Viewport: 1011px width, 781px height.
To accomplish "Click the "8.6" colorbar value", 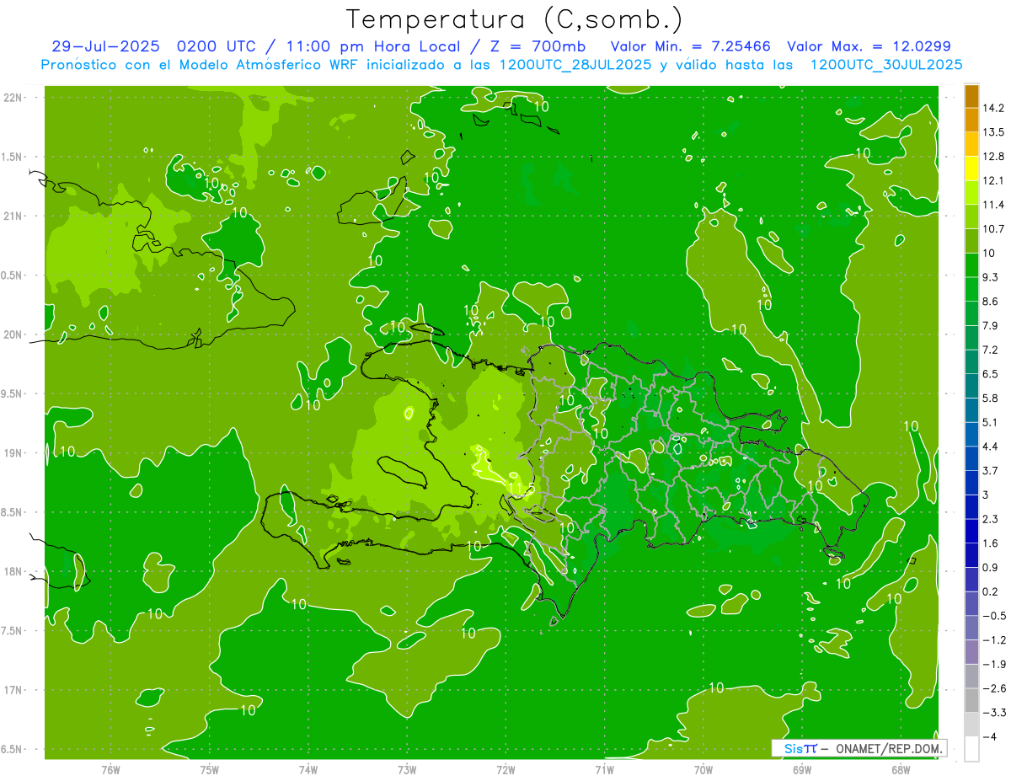I will (x=990, y=302).
